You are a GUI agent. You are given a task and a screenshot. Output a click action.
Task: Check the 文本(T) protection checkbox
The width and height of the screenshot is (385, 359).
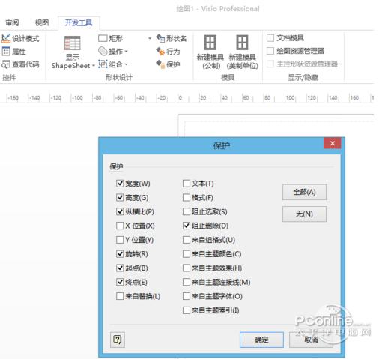click(187, 184)
